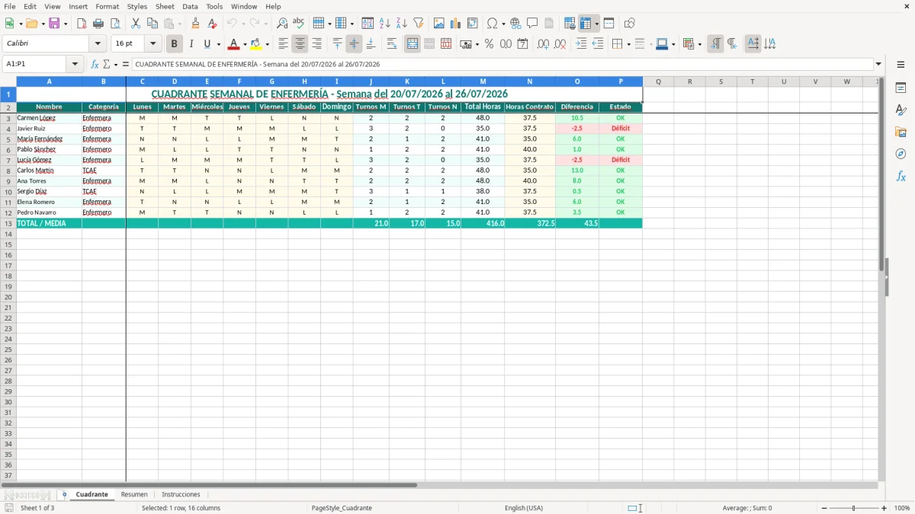Open the Font Name dropdown
Image resolution: width=915 pixels, height=514 pixels.
pos(98,44)
